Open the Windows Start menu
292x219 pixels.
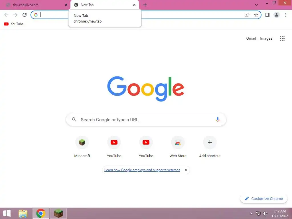(x=7, y=213)
